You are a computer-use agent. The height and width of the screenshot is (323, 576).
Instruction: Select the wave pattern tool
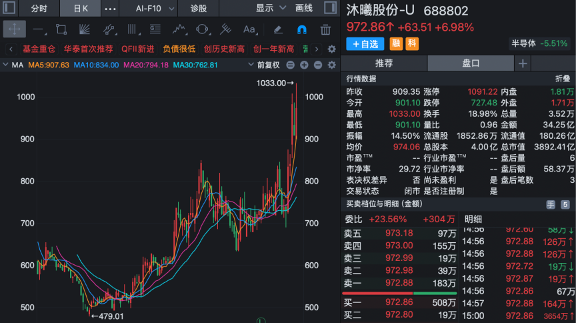[x=179, y=29]
